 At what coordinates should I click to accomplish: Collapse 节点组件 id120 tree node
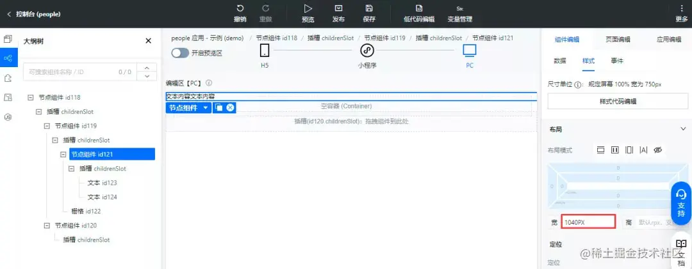coord(47,226)
